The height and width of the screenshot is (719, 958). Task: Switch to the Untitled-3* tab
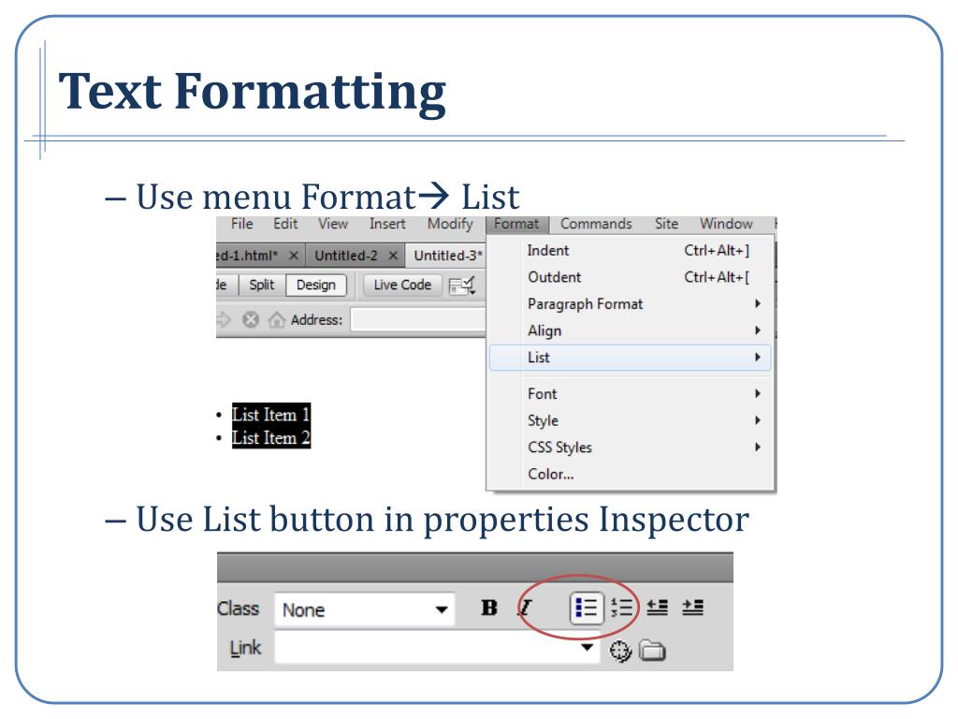click(x=447, y=256)
